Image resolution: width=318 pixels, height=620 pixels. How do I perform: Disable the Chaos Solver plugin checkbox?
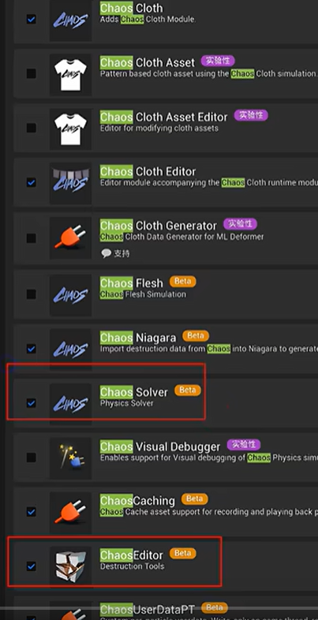coord(31,403)
